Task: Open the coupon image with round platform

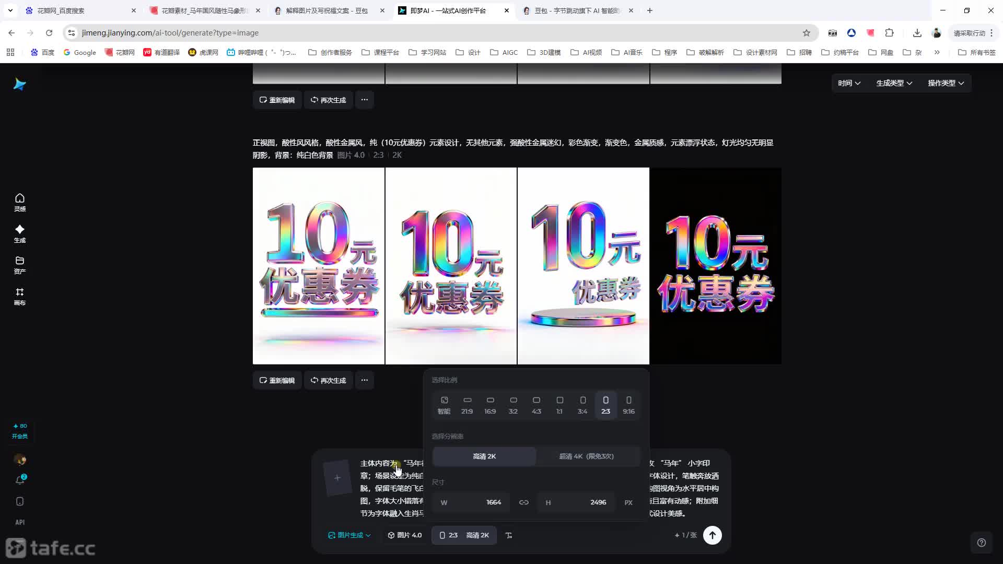Action: click(584, 266)
